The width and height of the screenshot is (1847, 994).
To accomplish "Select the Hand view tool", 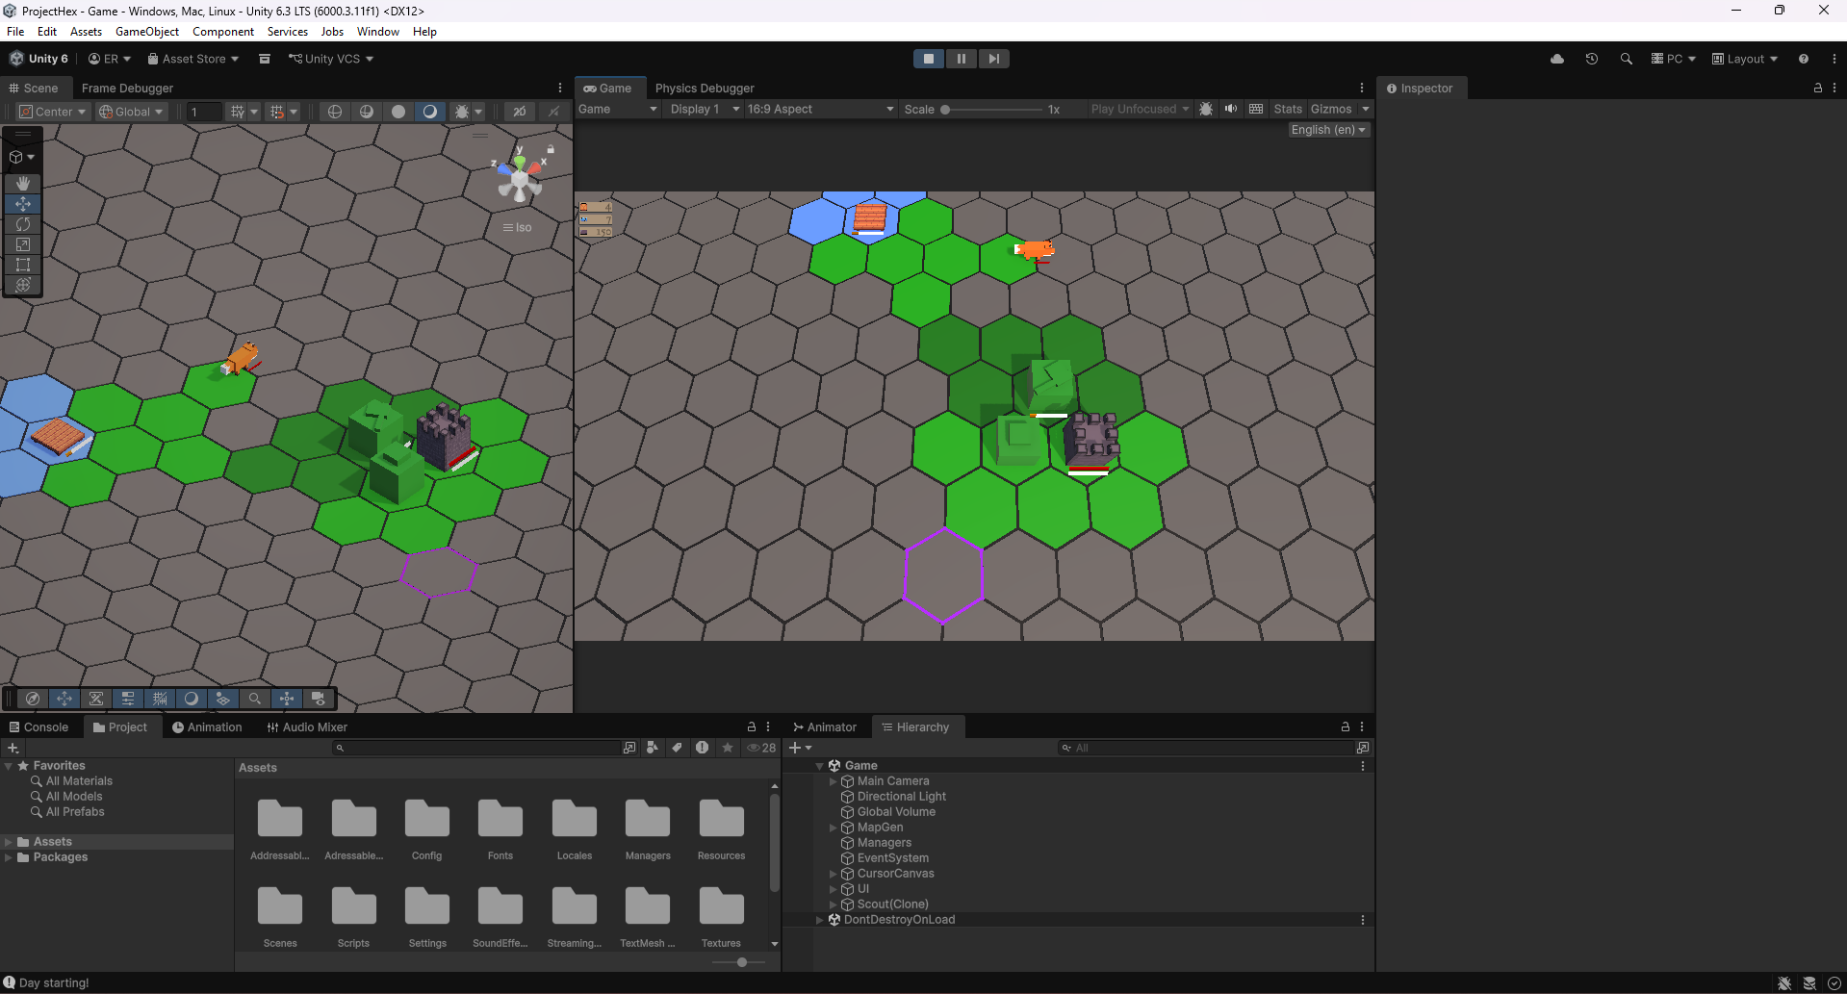I will (23, 183).
